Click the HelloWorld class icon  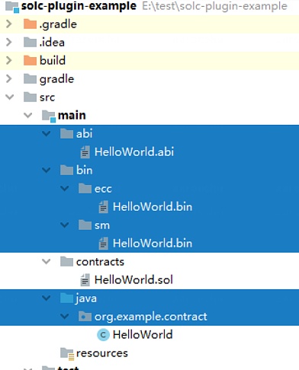point(103,335)
